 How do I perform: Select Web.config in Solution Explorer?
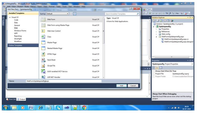click(x=166, y=34)
